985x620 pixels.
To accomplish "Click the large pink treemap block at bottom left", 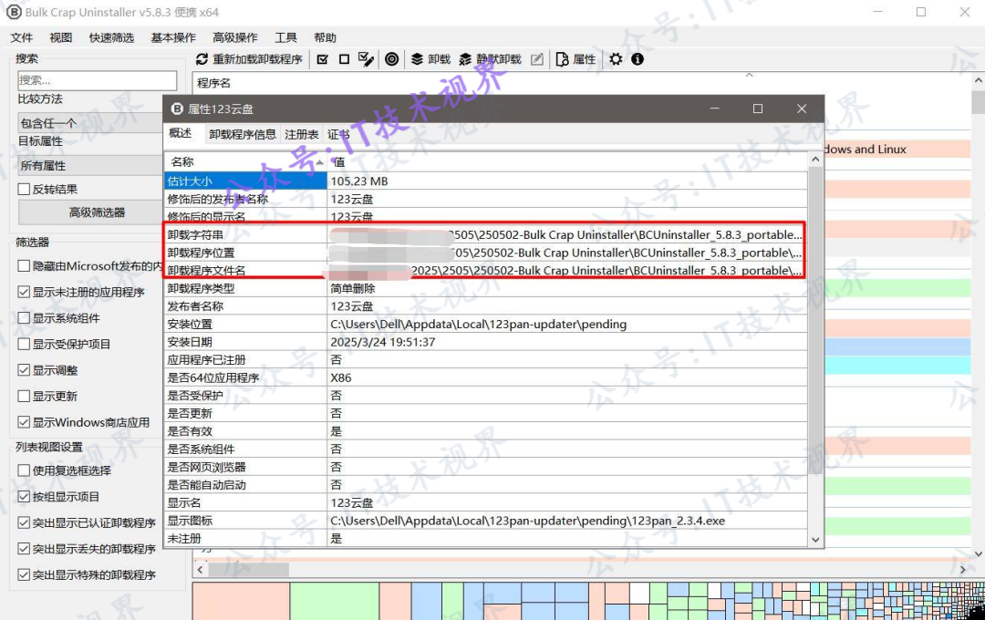I will [241, 601].
